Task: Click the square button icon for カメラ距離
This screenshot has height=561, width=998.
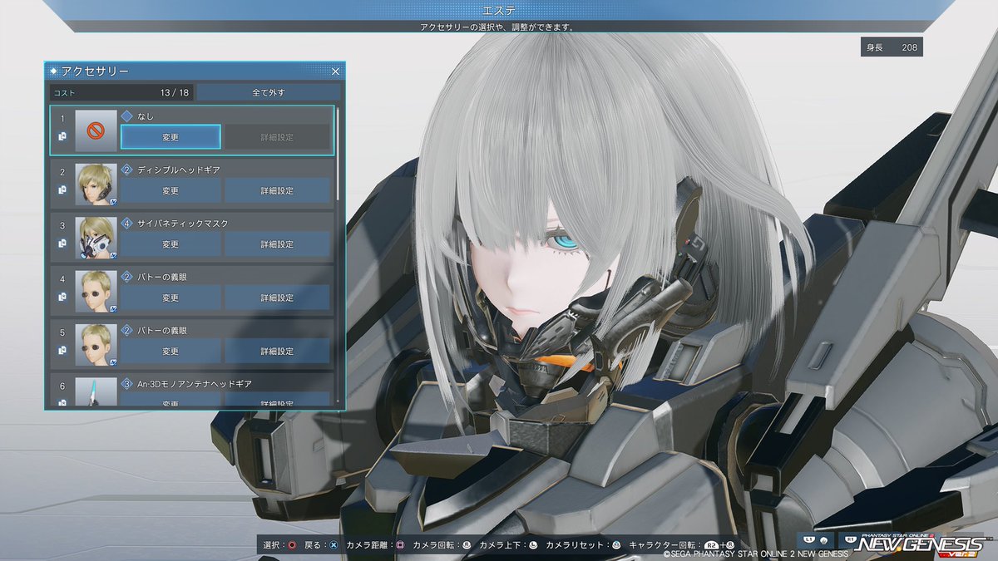Action: click(400, 545)
